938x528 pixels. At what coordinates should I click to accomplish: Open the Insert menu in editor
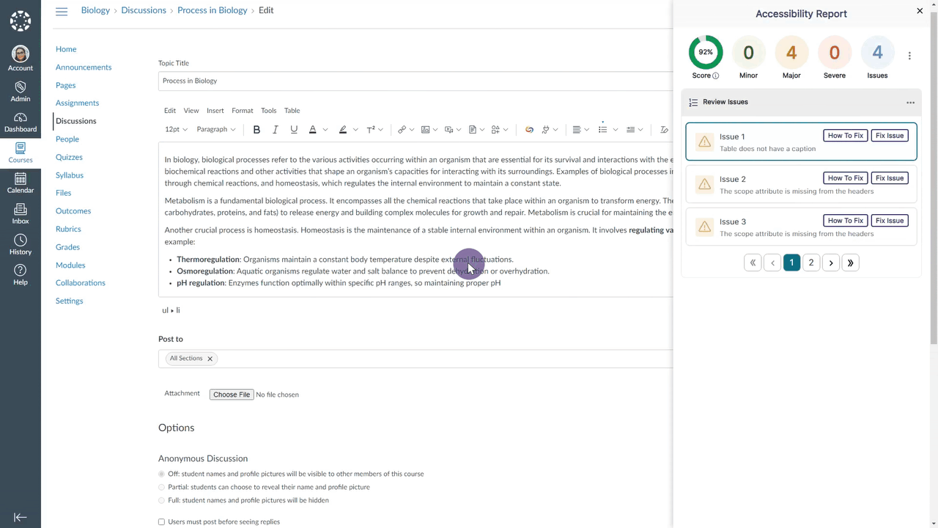(215, 111)
